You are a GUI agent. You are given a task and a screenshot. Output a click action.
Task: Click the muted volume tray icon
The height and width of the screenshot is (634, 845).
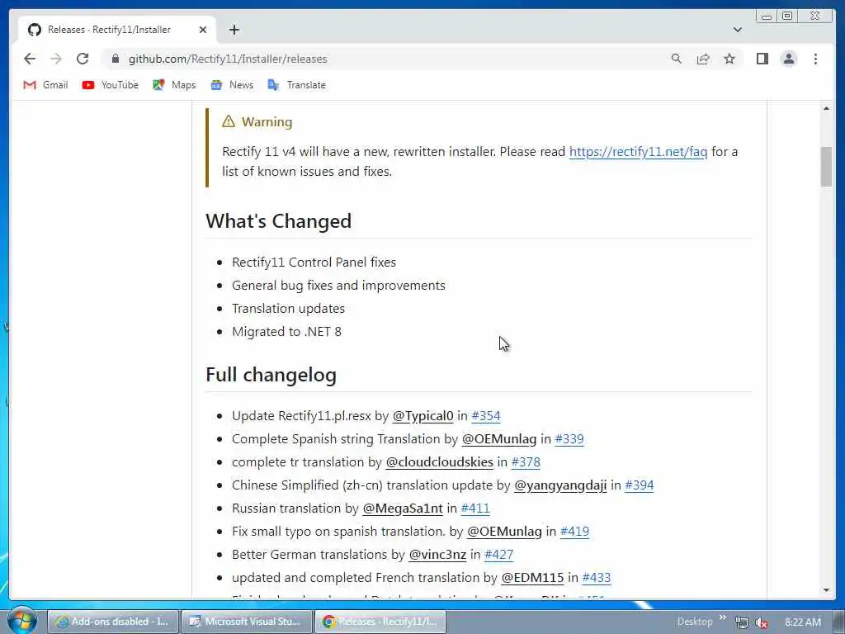coord(762,622)
